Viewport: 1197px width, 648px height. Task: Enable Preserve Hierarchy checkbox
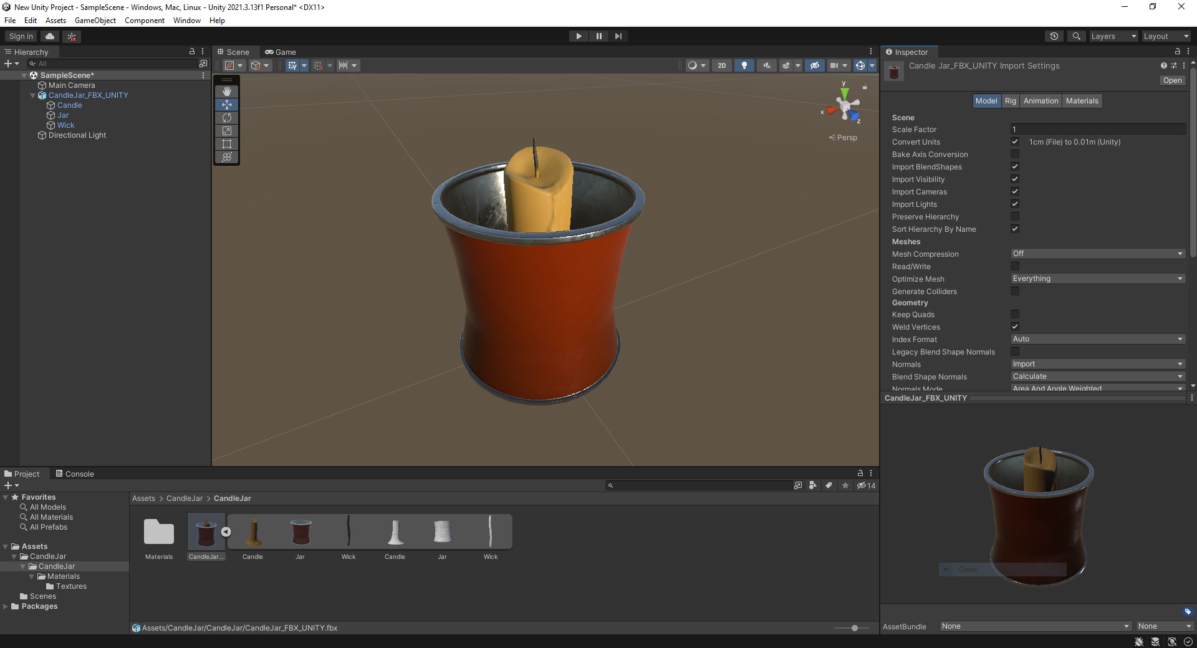click(1015, 216)
